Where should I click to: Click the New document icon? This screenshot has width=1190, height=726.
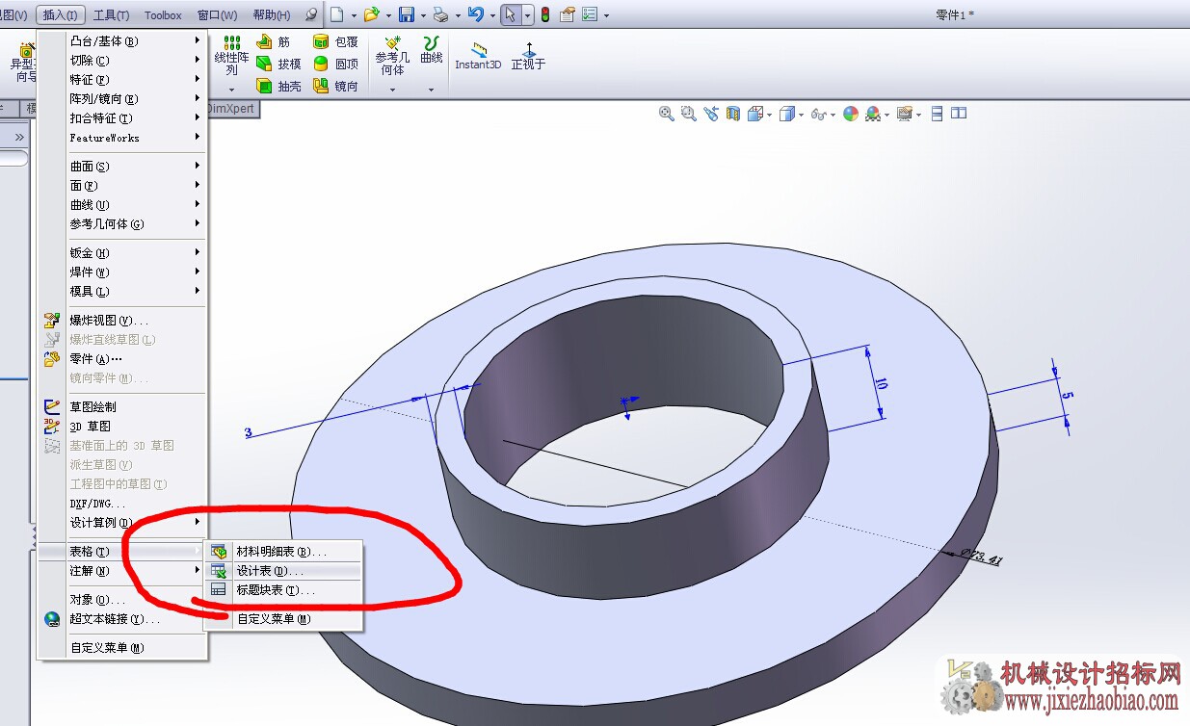pos(336,14)
